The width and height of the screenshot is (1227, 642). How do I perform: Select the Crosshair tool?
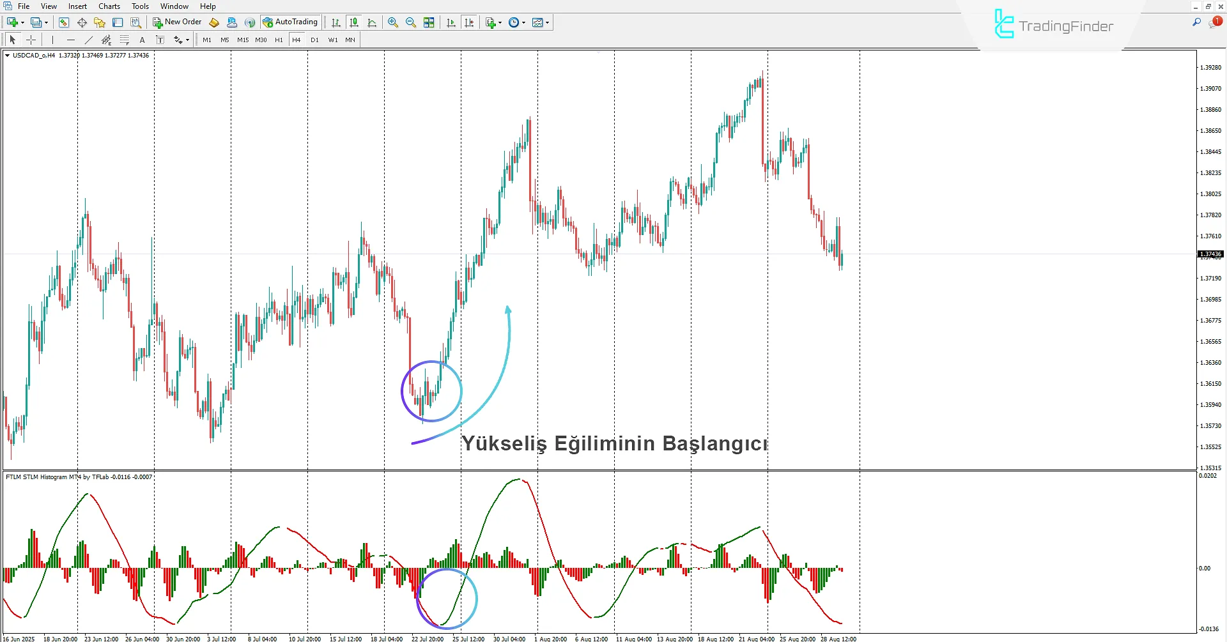[31, 39]
